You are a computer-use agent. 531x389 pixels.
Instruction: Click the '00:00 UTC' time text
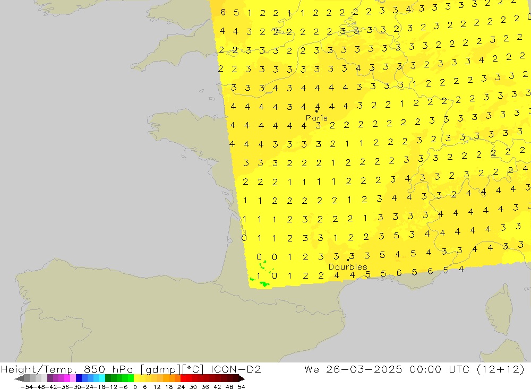pos(439,369)
